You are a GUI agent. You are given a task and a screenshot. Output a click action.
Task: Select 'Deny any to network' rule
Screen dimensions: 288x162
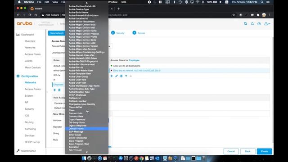click(x=137, y=71)
